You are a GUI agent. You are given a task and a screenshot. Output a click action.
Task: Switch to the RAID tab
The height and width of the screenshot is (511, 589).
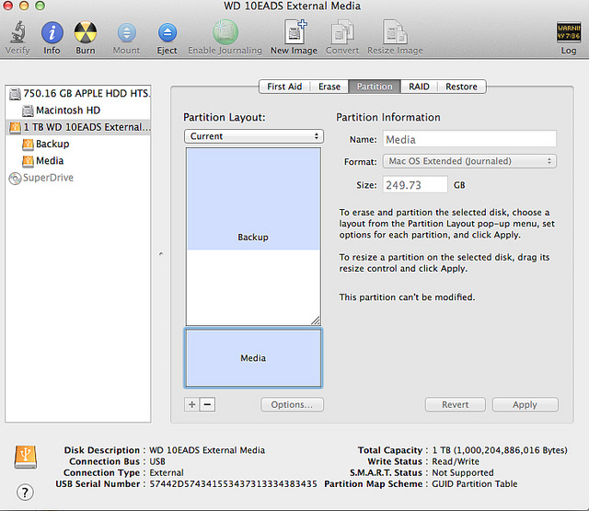(x=420, y=87)
